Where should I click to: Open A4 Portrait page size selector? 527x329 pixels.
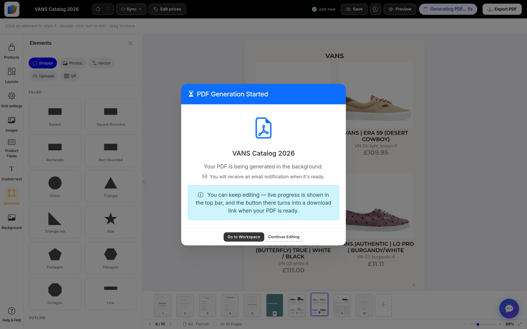point(196,324)
